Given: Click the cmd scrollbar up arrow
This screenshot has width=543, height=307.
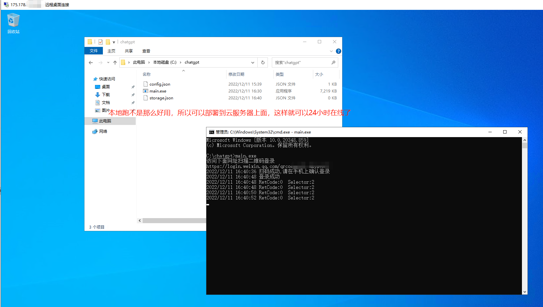Looking at the screenshot, I should [525, 140].
